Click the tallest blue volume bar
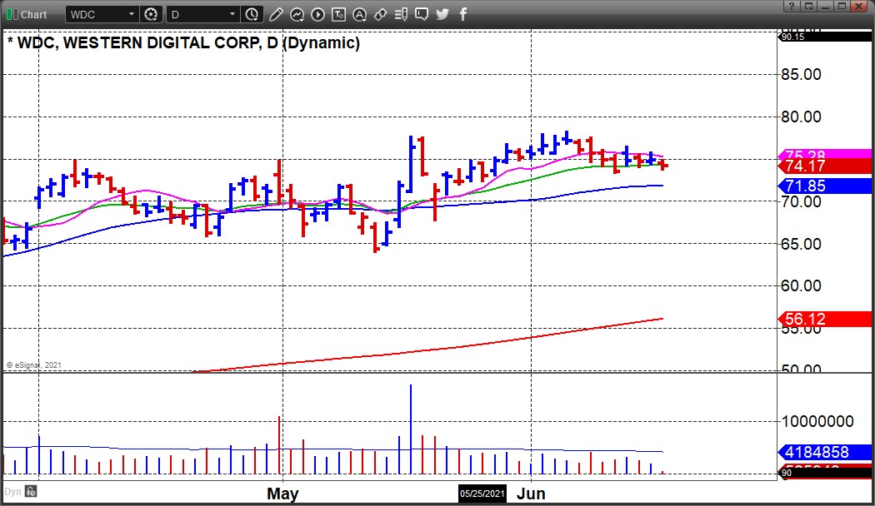The width and height of the screenshot is (875, 506). [411, 429]
